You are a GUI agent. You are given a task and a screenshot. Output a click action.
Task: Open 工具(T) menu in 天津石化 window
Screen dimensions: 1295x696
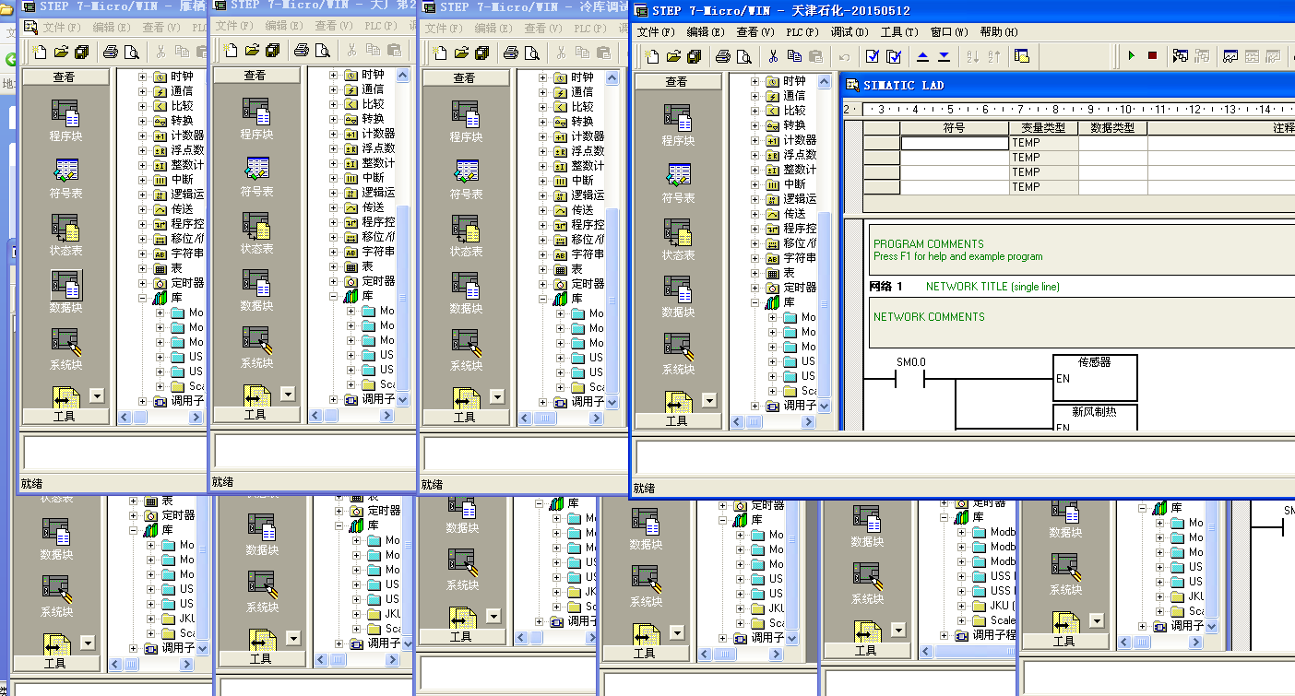[899, 32]
